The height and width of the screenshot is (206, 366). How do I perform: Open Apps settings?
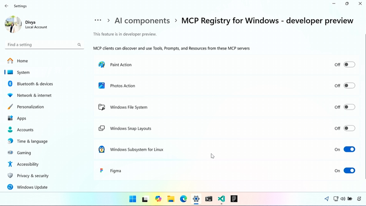point(44,118)
